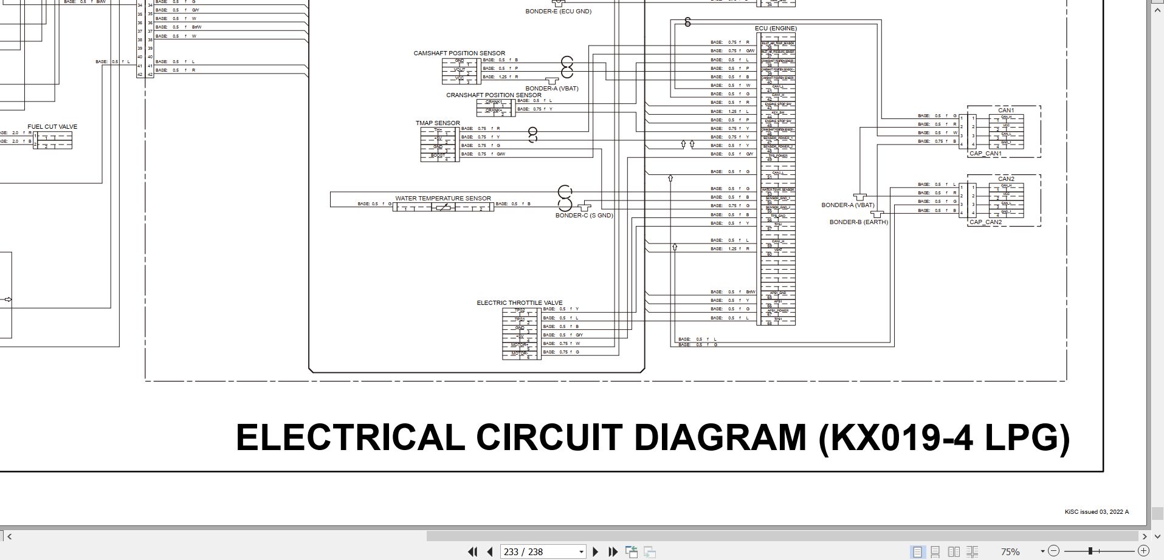The image size is (1164, 560).
Task: Click the CAN1 heading text
Action: [x=1006, y=111]
